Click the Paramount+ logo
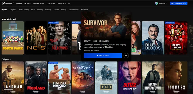 tap(8, 3)
